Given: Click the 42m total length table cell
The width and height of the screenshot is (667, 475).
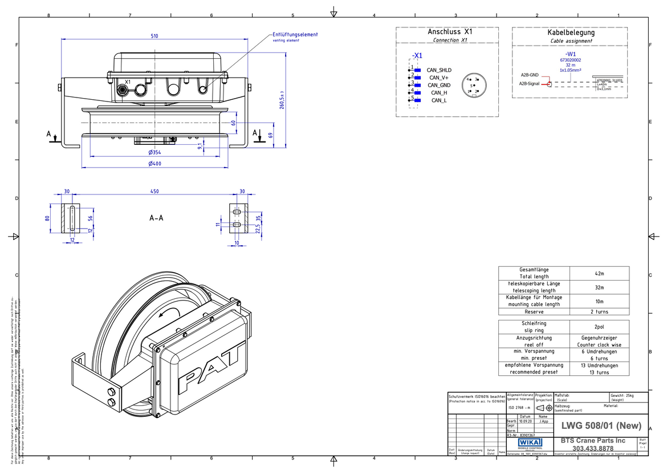Looking at the screenshot, I should pos(599,273).
